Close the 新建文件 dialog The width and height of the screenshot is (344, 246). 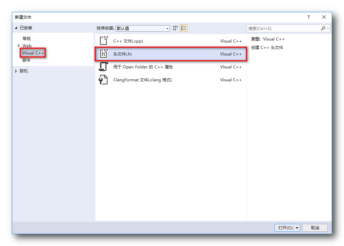[x=324, y=17]
